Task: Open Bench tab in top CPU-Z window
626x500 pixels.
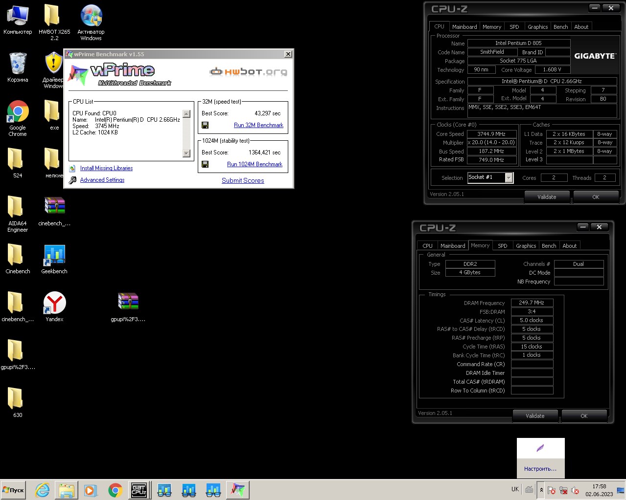Action: point(561,27)
